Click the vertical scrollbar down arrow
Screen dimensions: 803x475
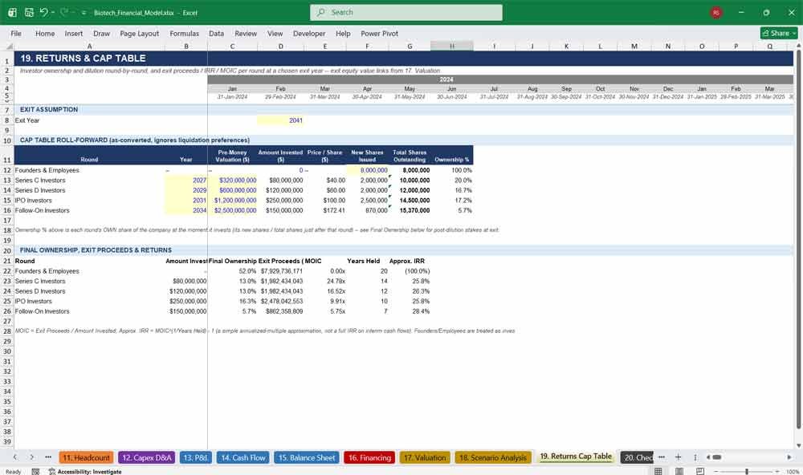(798, 446)
